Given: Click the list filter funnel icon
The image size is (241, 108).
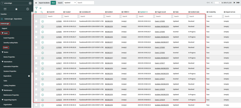Looking at the screenshot, I should click(36, 8).
